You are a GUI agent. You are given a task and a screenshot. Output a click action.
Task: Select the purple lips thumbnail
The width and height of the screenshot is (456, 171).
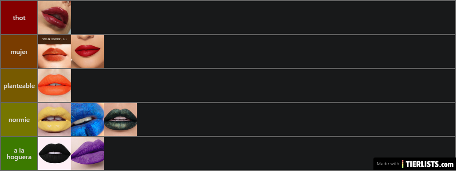coord(88,153)
